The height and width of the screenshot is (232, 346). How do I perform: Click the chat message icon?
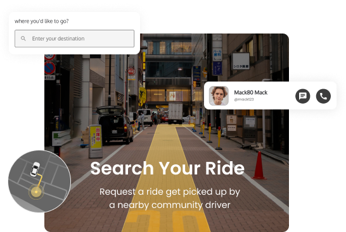302,96
